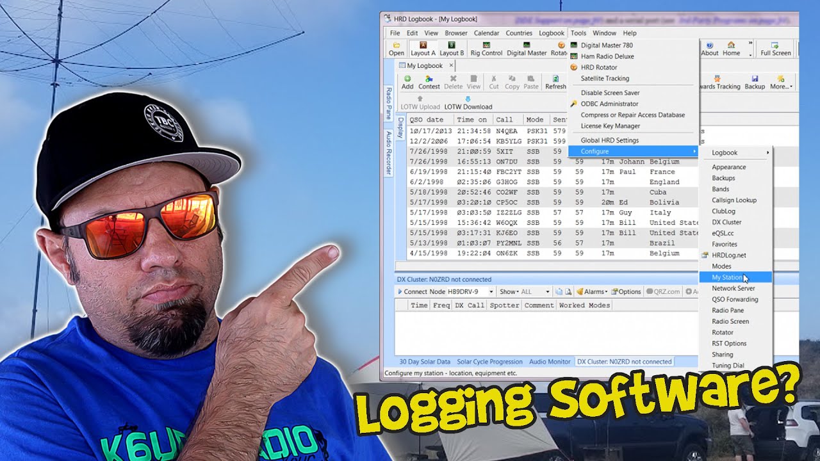Select the ON7DU Belgium log row
The width and height of the screenshot is (820, 461).
552,161
